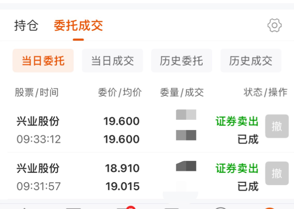The width and height of the screenshot is (294, 209).
Task: Select the 委托成交 tab
Action: (78, 25)
